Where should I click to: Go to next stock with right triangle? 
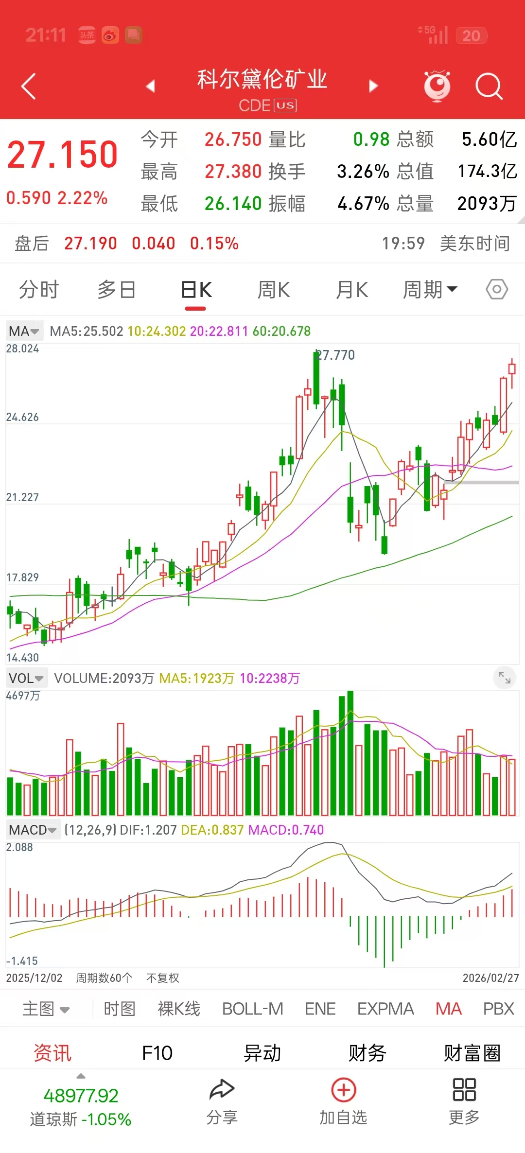[373, 86]
